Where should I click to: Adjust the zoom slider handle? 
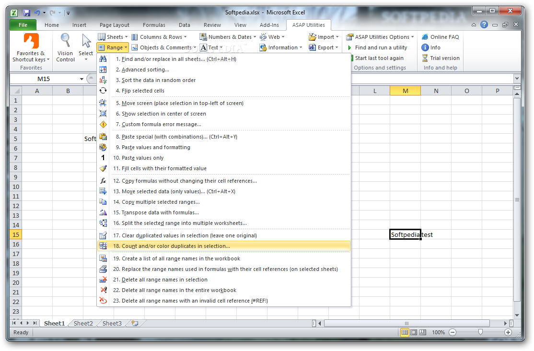(x=480, y=332)
